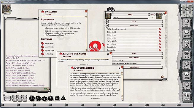Viewport: 194px width, 108px height.
Task: Click the d8 die
Action: click(x=51, y=98)
